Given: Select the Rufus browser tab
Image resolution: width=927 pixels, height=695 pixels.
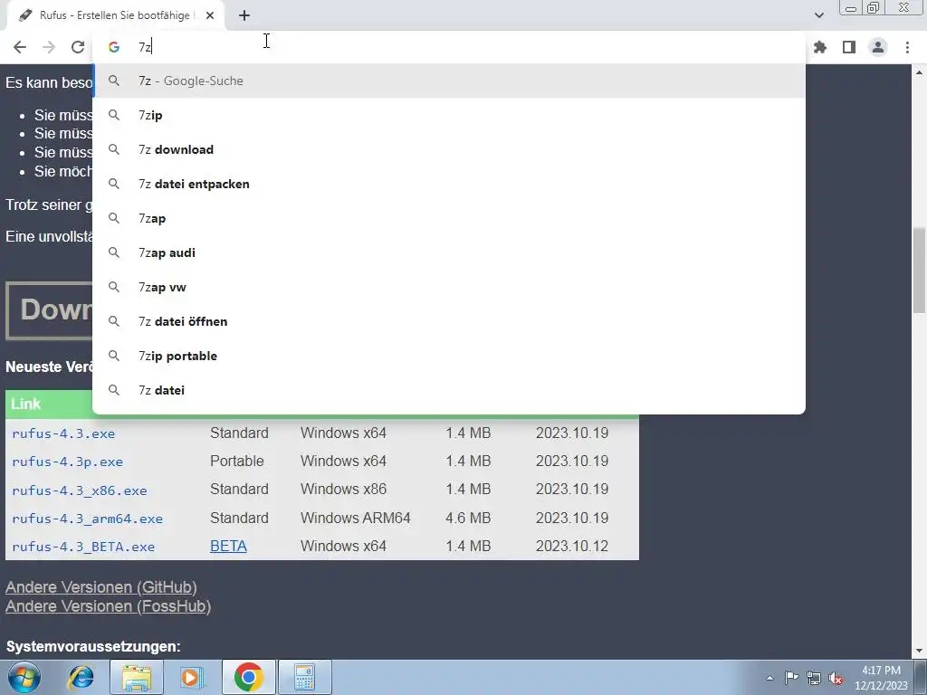Looking at the screenshot, I should click(115, 15).
